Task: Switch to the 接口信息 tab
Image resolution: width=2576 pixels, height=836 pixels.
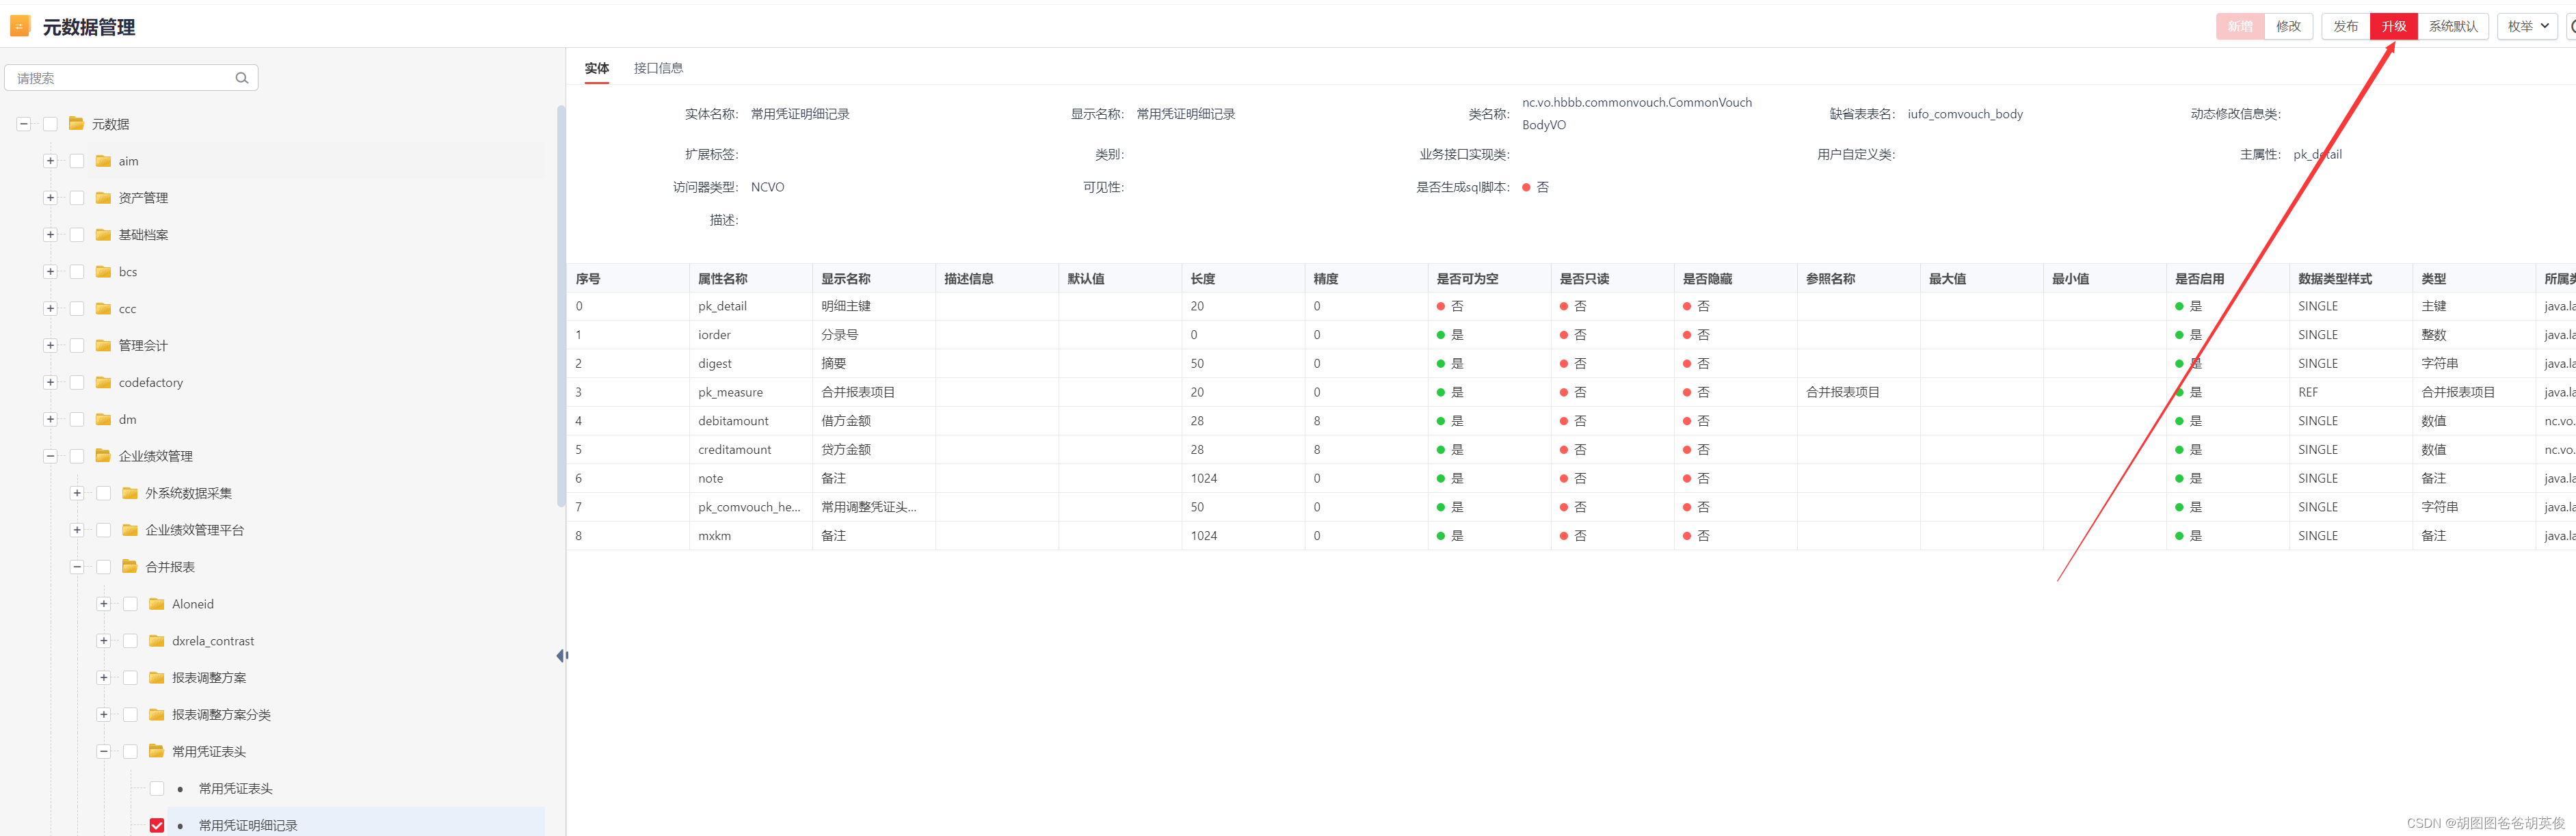Action: point(658,68)
